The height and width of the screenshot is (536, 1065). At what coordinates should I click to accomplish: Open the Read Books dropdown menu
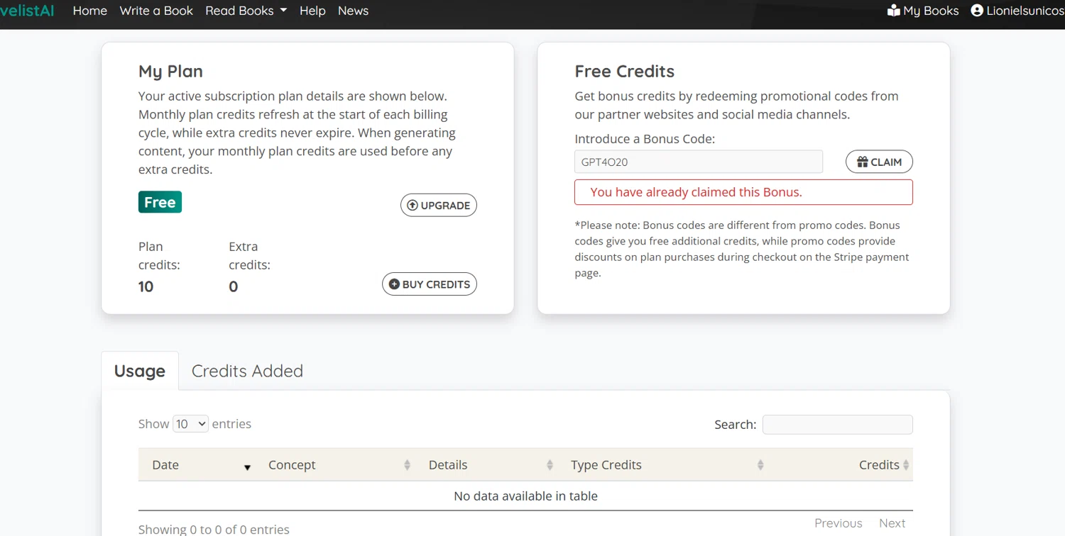point(246,11)
